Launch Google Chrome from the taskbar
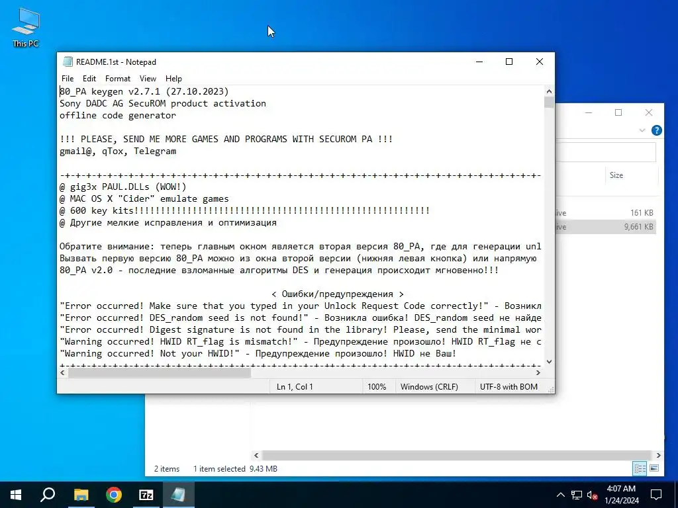The height and width of the screenshot is (508, 678). (x=114, y=495)
